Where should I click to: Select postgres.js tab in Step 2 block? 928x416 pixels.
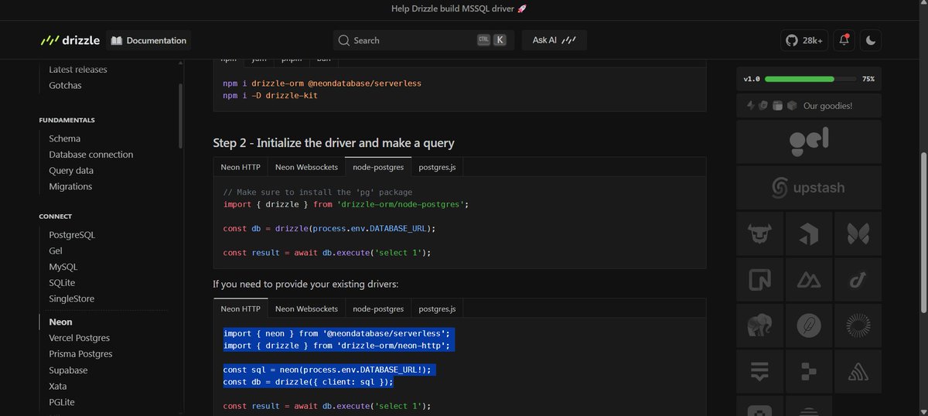coord(437,167)
